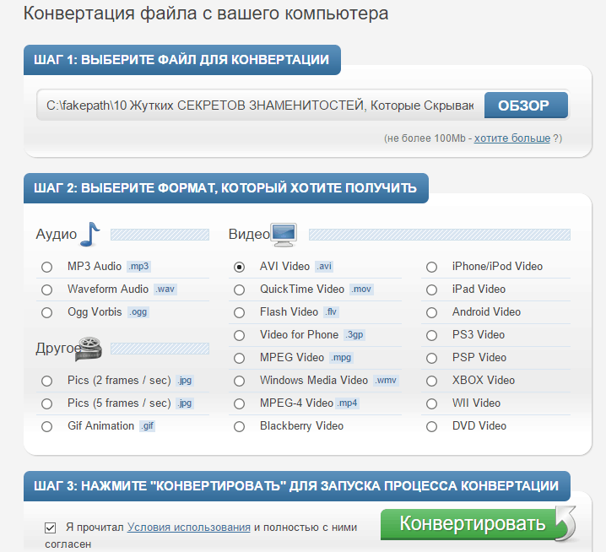Click the .gif extension badge
The width and height of the screenshot is (606, 552).
coord(148,426)
